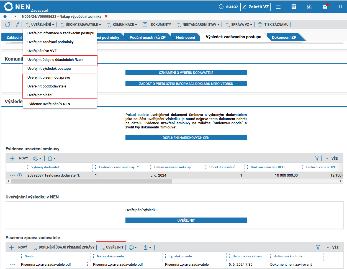The image size is (347, 269).
Task: Expand the breadcrumb arrow next to home
Action: coord(15,16)
